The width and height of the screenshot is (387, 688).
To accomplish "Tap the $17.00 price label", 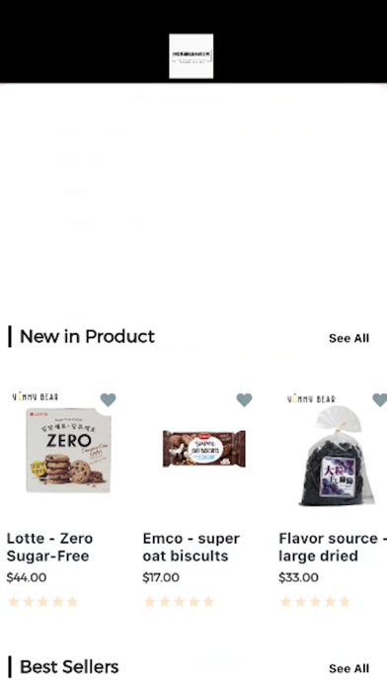I will pyautogui.click(x=161, y=577).
